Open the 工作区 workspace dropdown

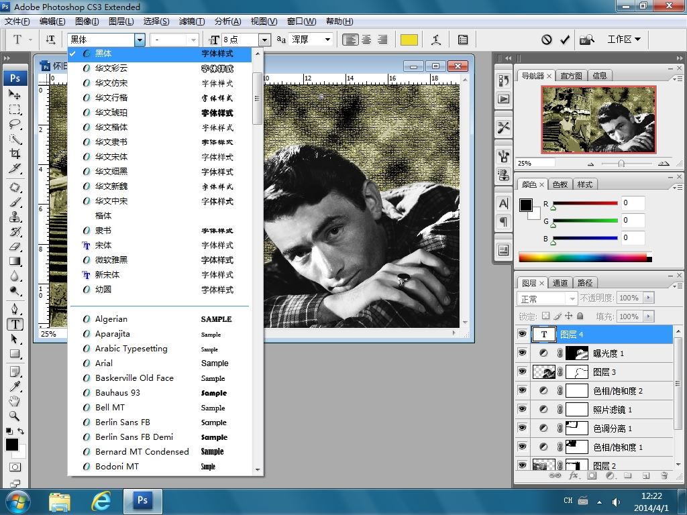click(624, 40)
